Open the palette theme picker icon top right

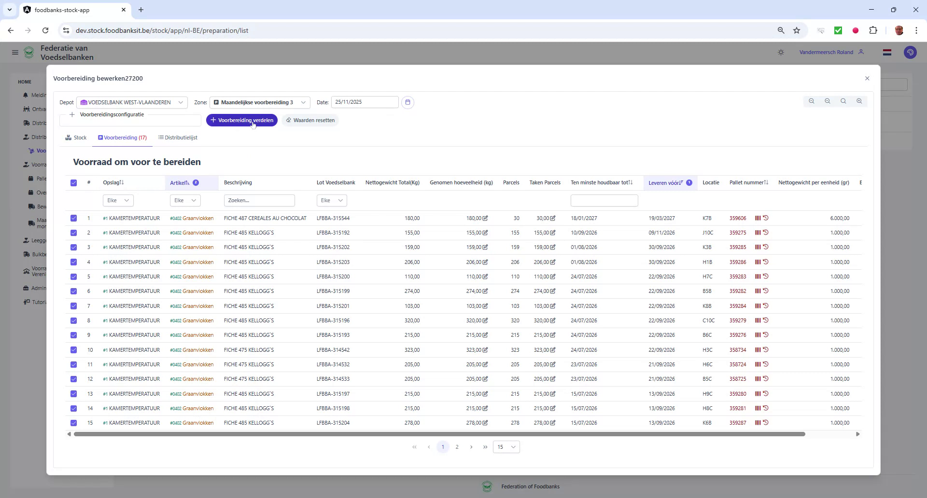pos(911,52)
